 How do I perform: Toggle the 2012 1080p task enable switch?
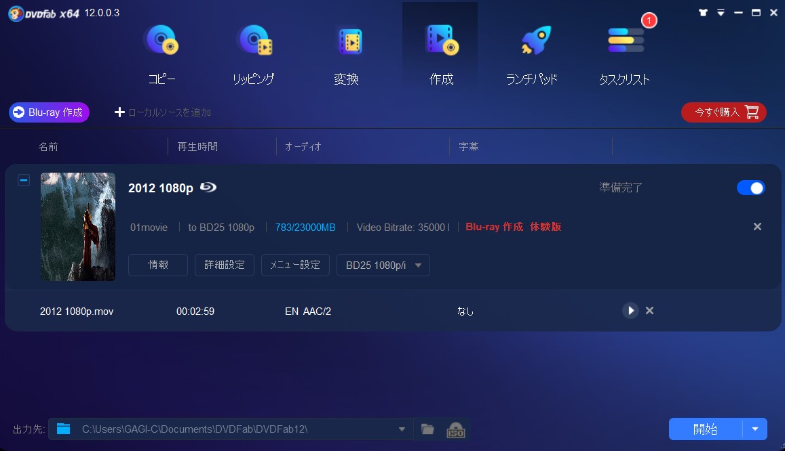(x=750, y=188)
